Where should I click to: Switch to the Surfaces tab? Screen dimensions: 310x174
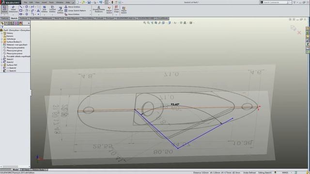[24, 18]
